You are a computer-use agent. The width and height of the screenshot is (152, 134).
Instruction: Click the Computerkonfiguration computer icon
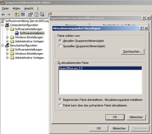click(7, 25)
